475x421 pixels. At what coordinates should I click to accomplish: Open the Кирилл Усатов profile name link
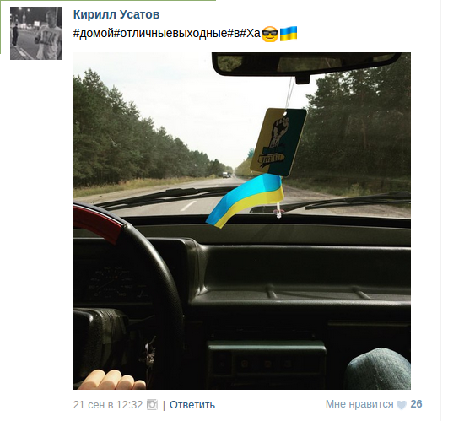(116, 14)
